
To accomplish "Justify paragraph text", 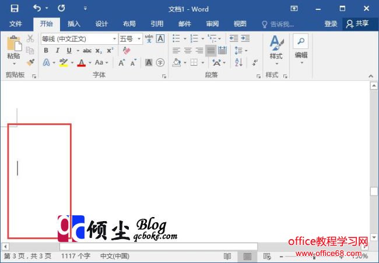I will 210,51.
